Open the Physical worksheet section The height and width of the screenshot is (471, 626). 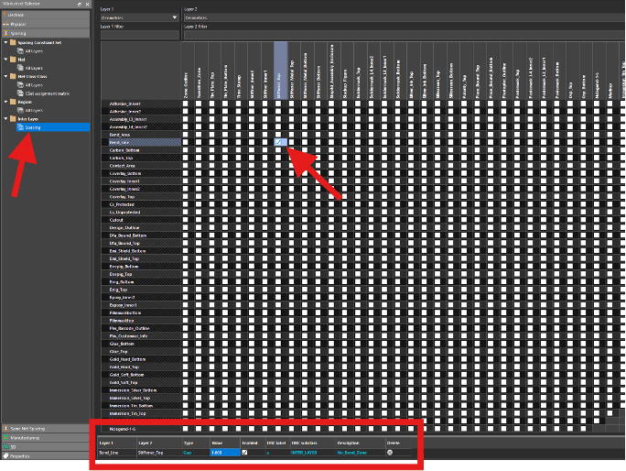pyautogui.click(x=46, y=24)
